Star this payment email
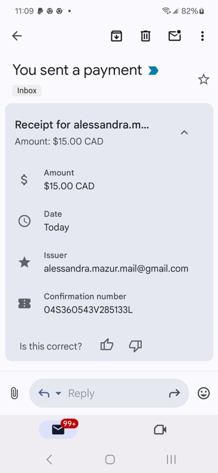The width and height of the screenshot is (218, 473). point(203,79)
